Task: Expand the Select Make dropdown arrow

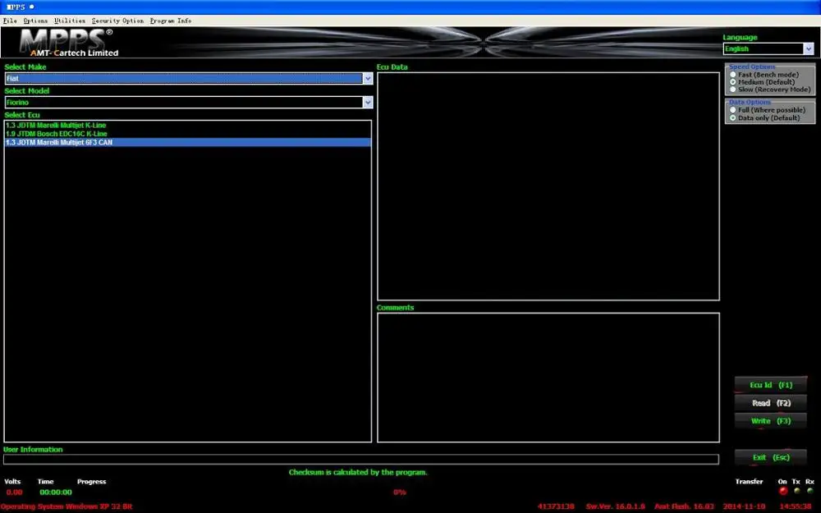Action: (x=368, y=79)
